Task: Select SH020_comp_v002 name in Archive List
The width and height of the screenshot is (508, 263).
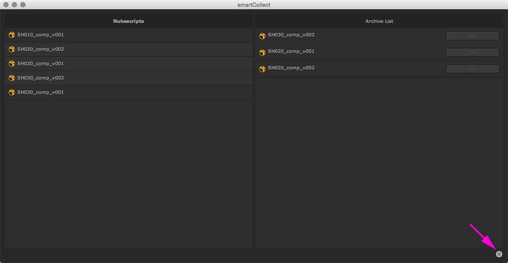Action: (291, 68)
